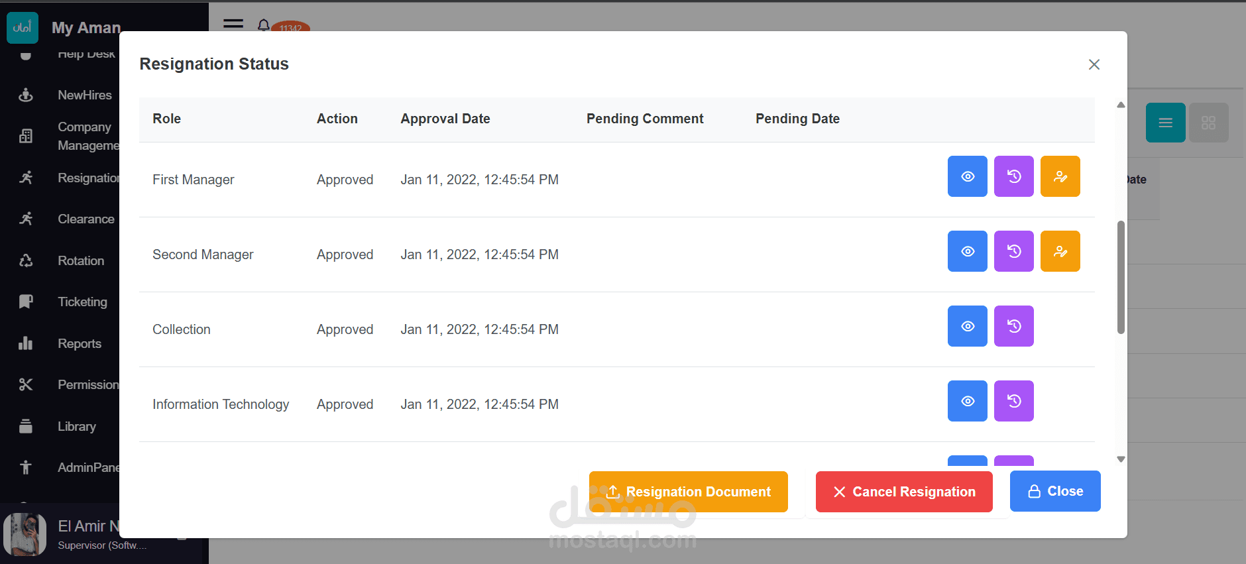Open history for Second Manager row

[1013, 251]
